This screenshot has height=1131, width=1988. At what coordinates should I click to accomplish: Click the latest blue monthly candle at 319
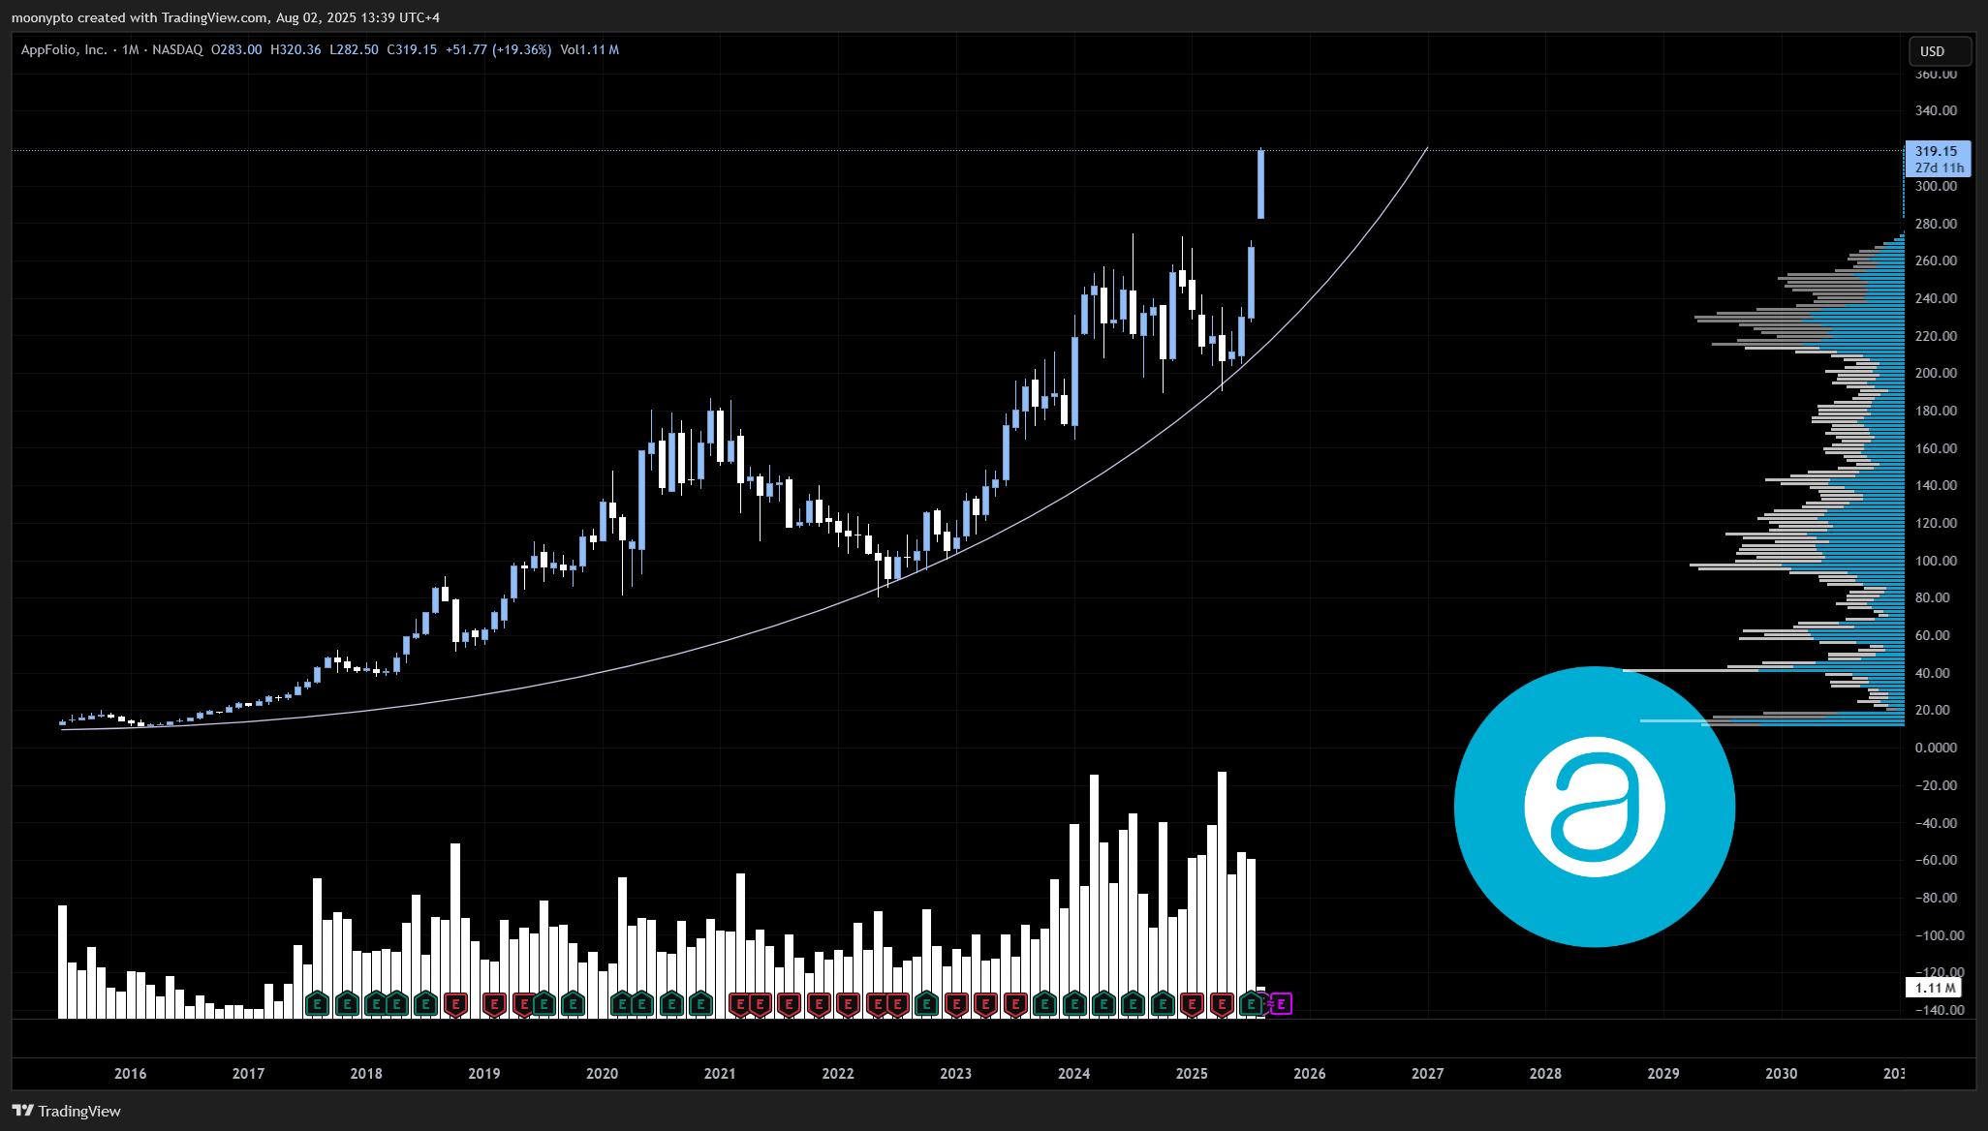[1261, 184]
